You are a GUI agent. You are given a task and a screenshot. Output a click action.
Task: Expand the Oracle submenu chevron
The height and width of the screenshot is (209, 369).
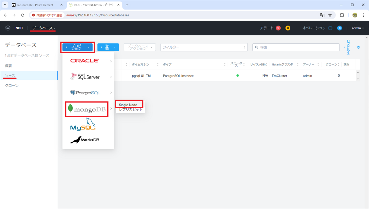pos(111,61)
